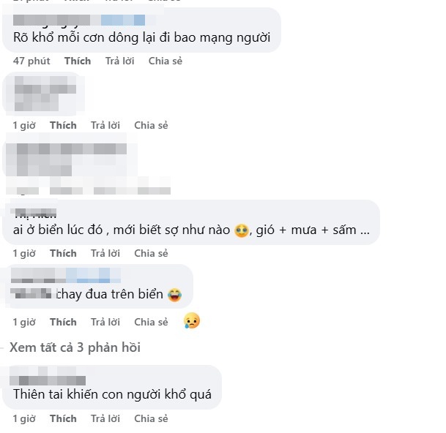
Task: Reply to the "Rõ khổ mỗi cơn dông" comment
Action: click(x=120, y=61)
